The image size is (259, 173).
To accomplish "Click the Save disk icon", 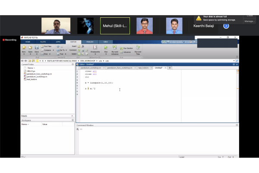I will tap(37, 48).
